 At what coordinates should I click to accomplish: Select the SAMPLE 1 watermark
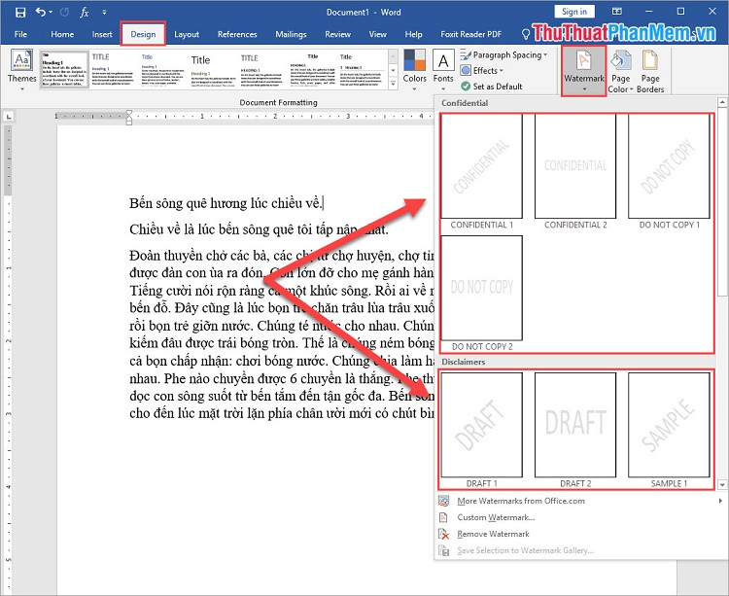pos(669,431)
